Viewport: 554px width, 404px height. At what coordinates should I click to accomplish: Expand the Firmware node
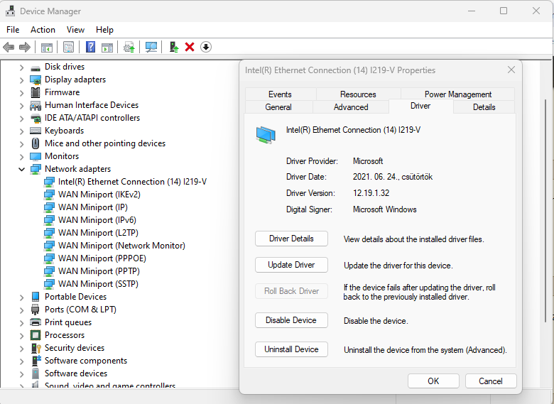(21, 93)
